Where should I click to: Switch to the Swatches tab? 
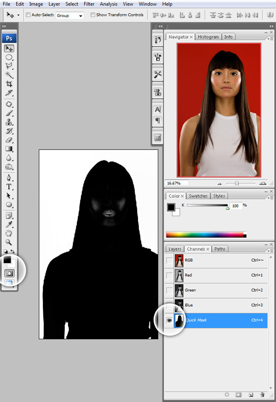(x=198, y=196)
